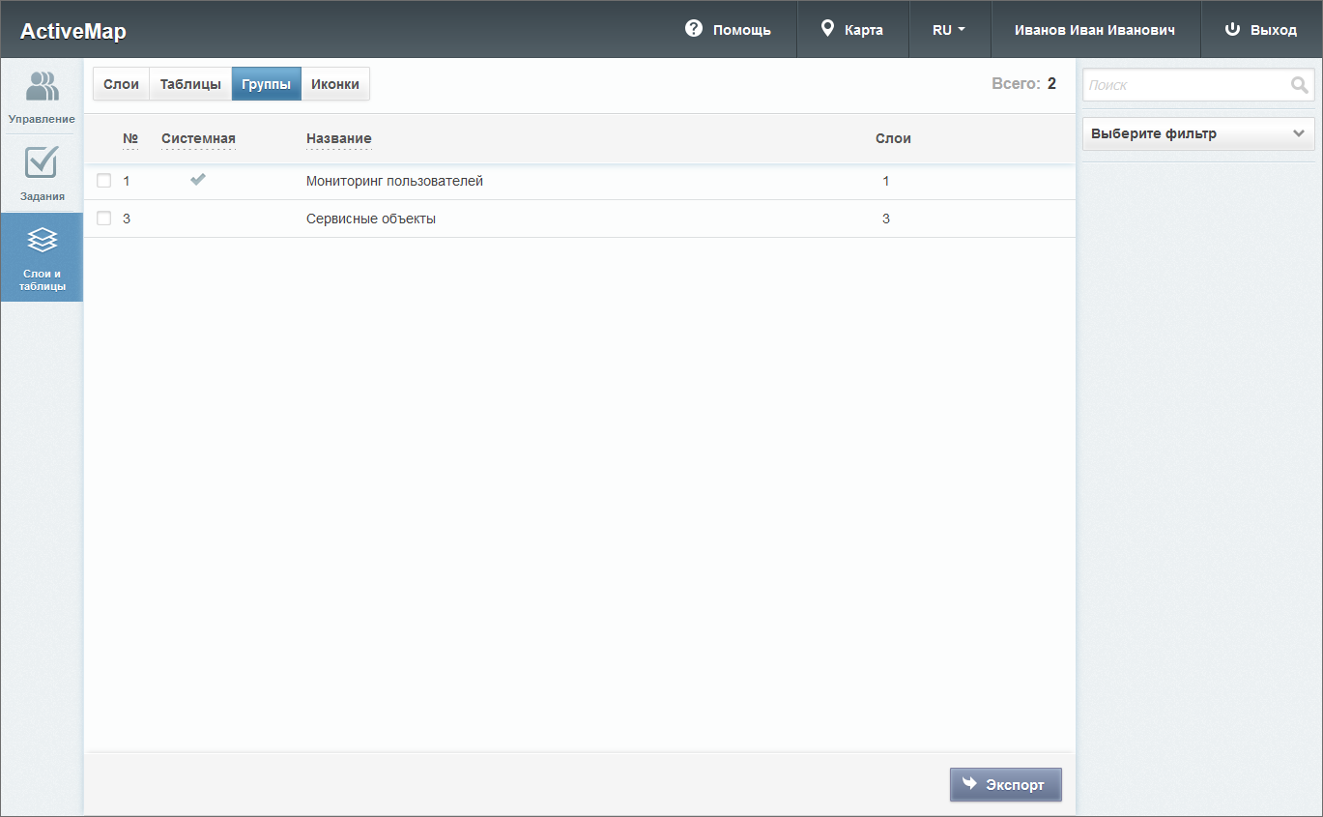Screen dimensions: 1323x817
Task: Tick checkbox for Мониторинг пользователей row
Action: click(x=104, y=181)
